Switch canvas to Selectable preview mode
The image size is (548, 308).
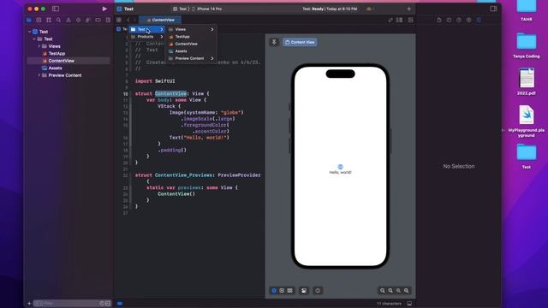(282, 291)
